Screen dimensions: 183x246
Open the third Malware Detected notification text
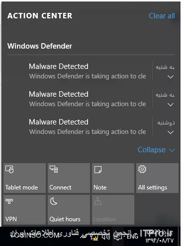pos(88,126)
